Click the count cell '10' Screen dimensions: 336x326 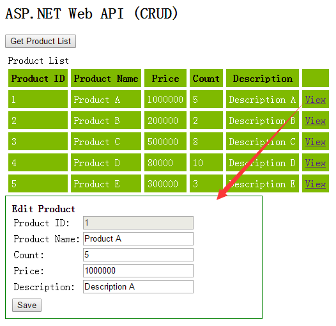click(x=206, y=162)
